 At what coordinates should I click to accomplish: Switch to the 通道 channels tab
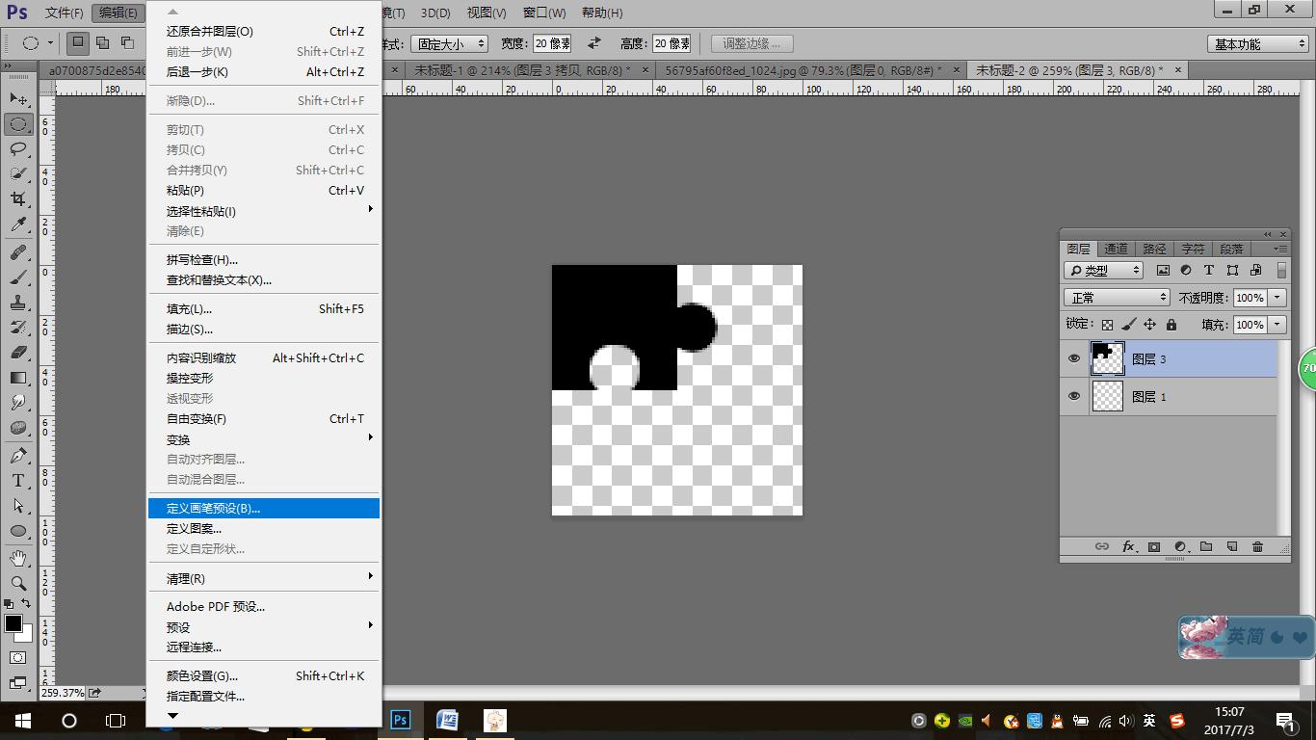[1116, 249]
